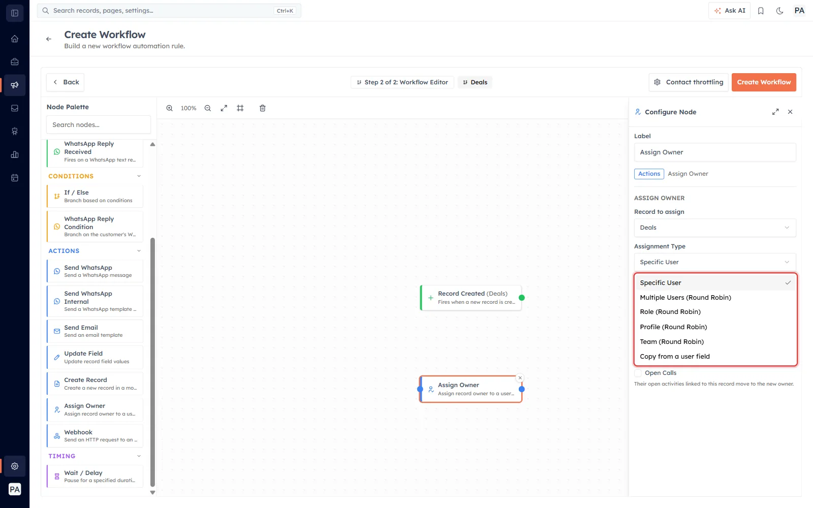Screen dimensions: 813x508
Task: Select Multiple Users (Round Robin) option
Action: click(x=715, y=298)
